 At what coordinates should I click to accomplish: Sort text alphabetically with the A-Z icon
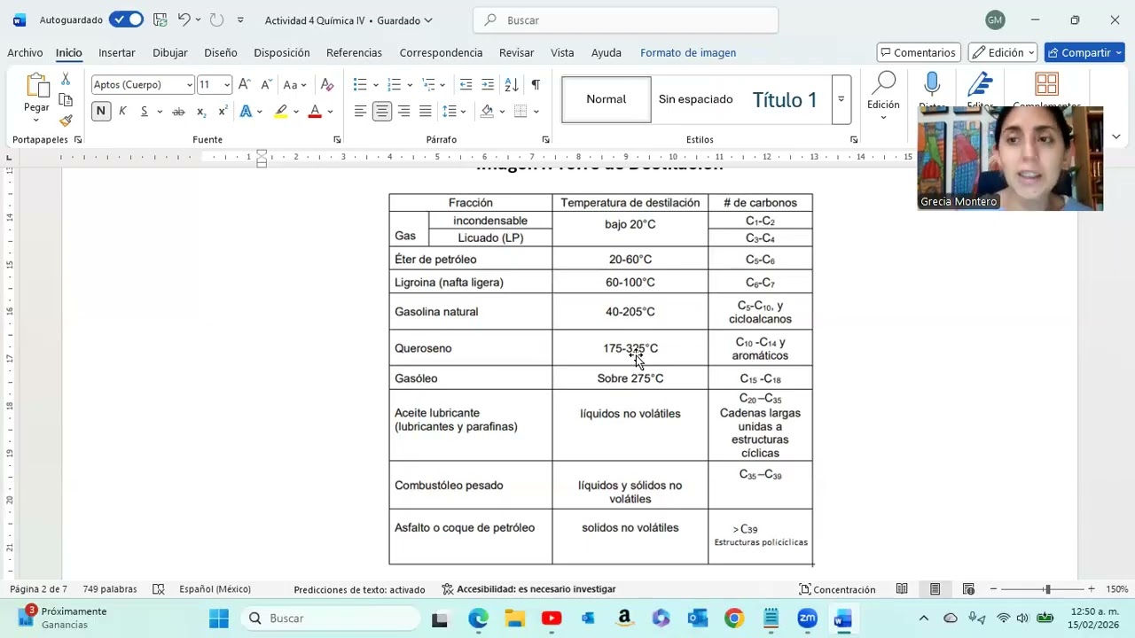click(512, 84)
